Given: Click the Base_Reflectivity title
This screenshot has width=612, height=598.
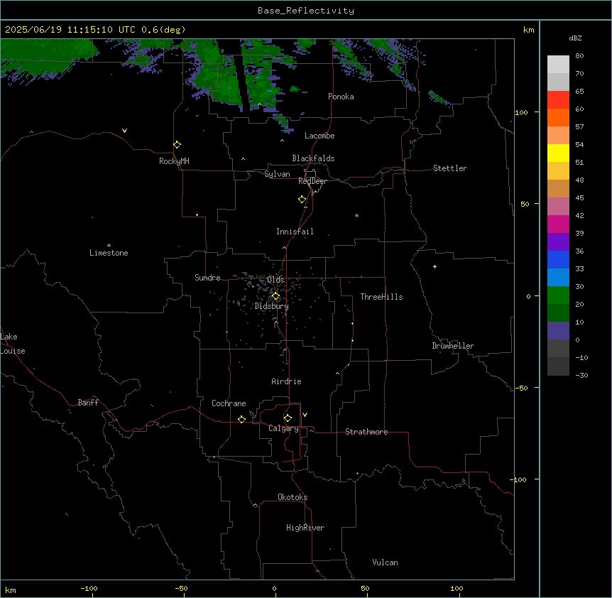Looking at the screenshot, I should [x=306, y=11].
